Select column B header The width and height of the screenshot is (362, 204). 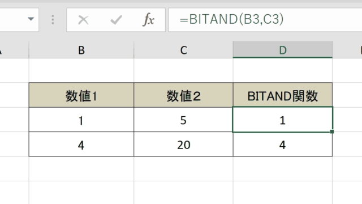[81, 50]
